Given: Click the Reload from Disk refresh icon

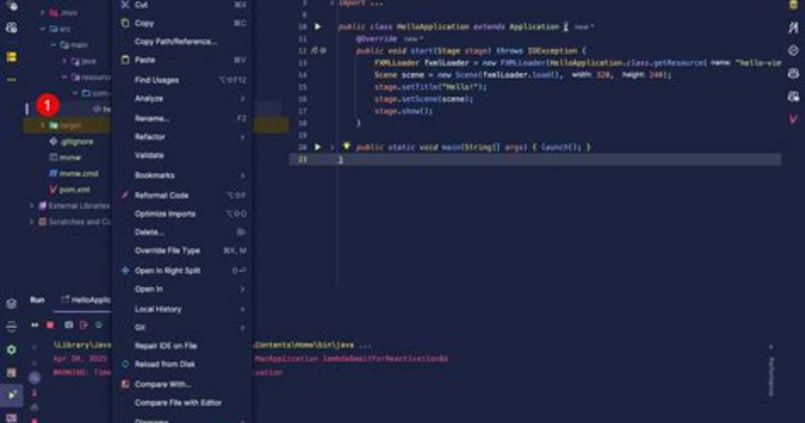Looking at the screenshot, I should [125, 364].
